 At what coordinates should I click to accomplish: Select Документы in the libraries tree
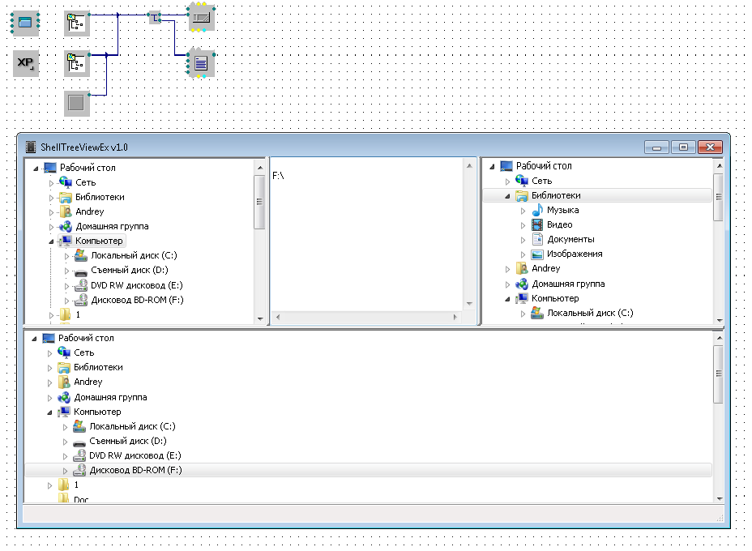[570, 239]
